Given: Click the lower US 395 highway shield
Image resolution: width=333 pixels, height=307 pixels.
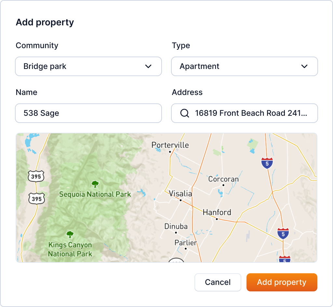Looking at the screenshot, I should (36, 198).
